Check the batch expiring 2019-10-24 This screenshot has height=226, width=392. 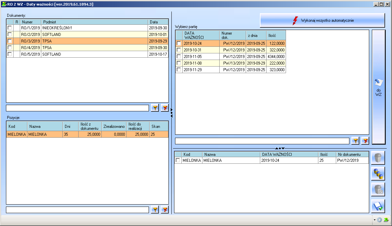click(x=179, y=43)
